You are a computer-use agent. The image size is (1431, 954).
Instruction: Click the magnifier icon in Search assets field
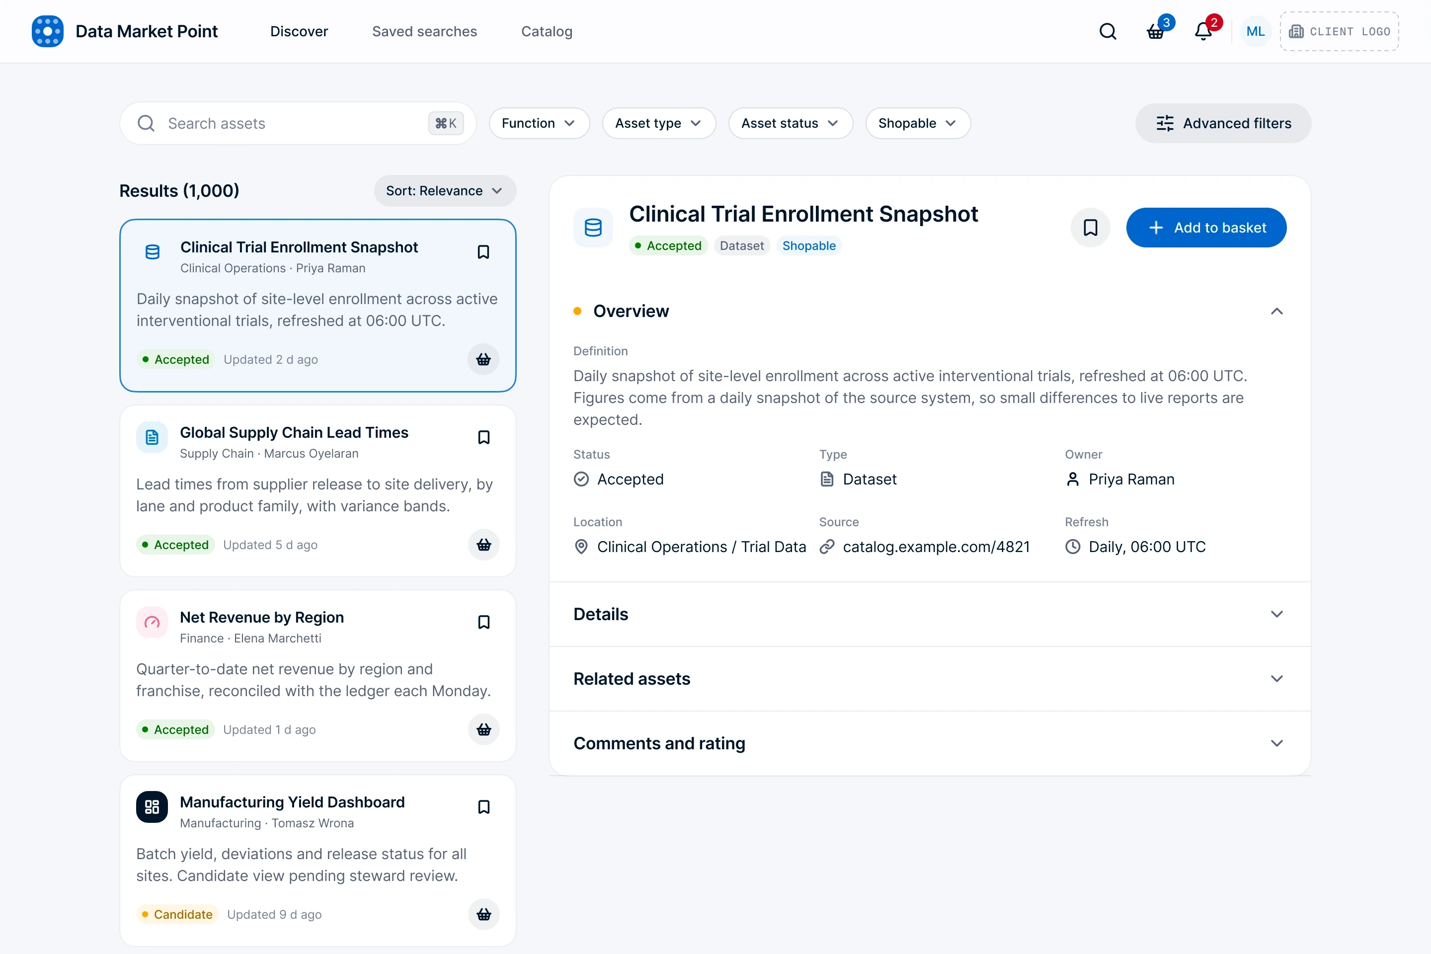click(146, 124)
